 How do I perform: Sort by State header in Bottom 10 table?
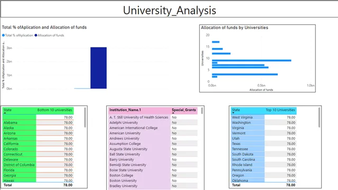pos(7,110)
